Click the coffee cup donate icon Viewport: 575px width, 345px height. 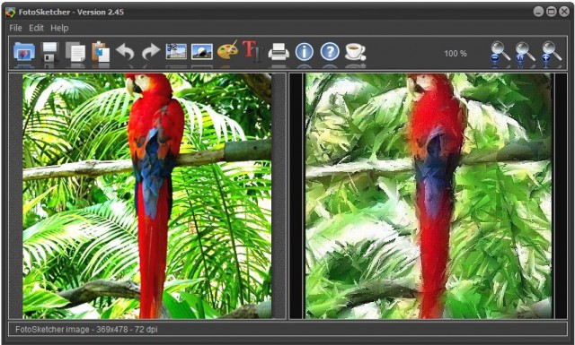tap(355, 52)
